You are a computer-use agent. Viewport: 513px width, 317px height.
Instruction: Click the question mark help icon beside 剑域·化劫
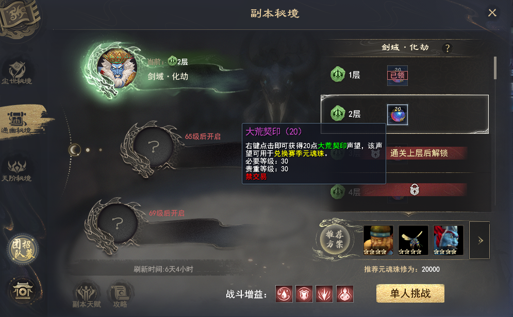(x=447, y=48)
